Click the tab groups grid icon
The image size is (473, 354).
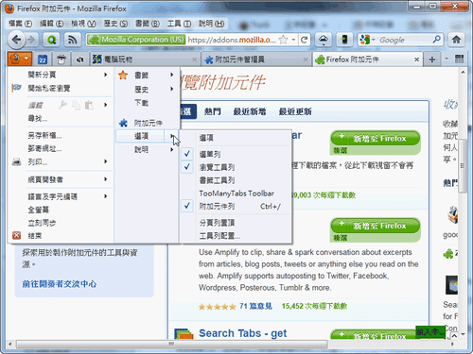(459, 59)
